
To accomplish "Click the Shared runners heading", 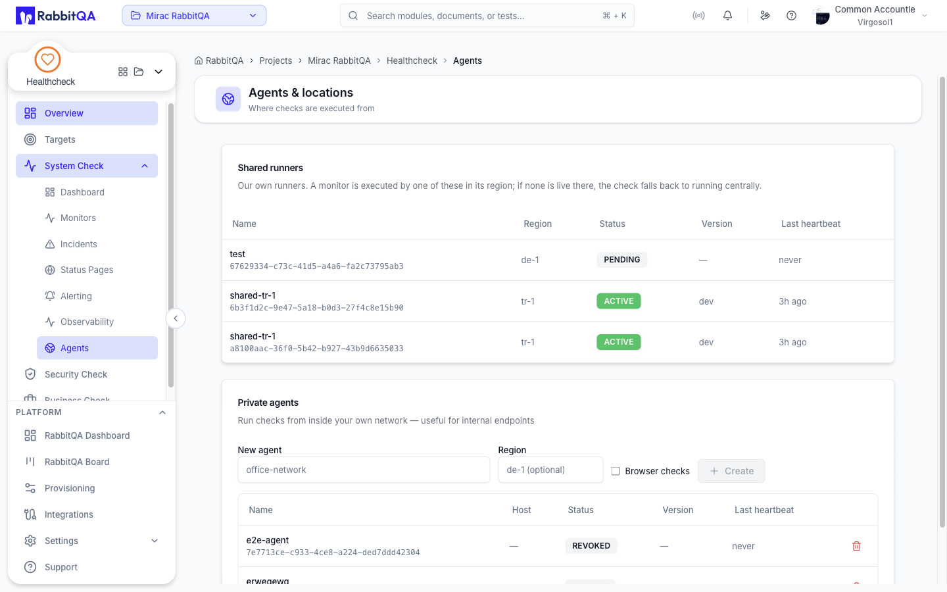I will [x=270, y=168].
